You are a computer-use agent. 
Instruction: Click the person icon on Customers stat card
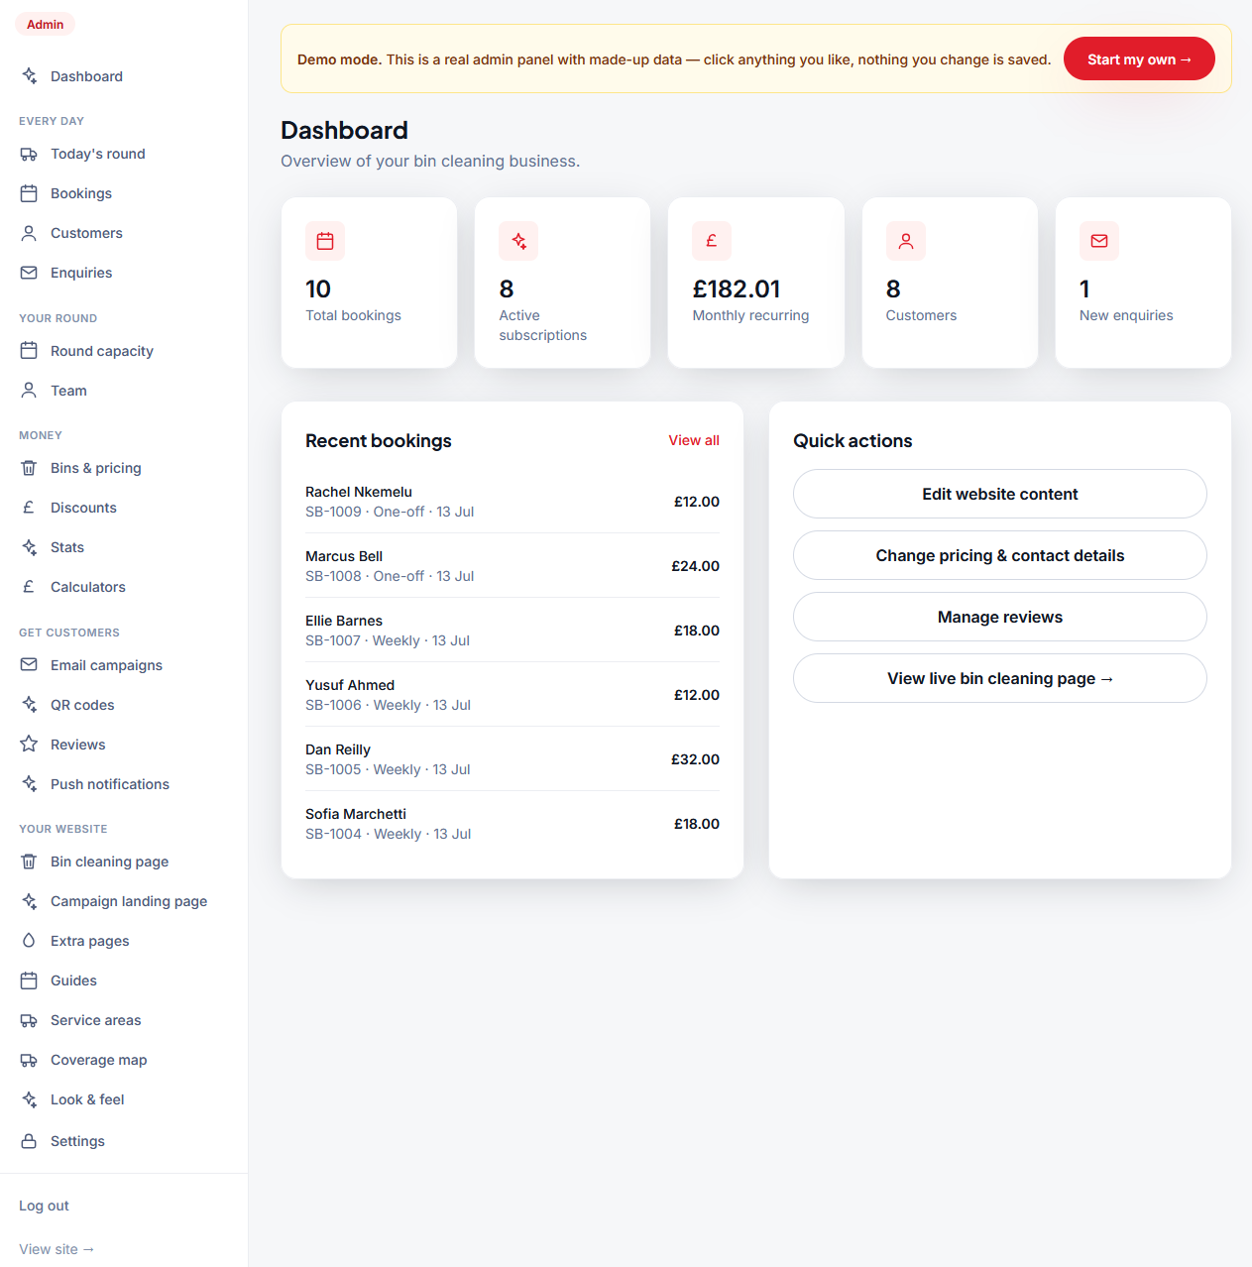coord(906,241)
